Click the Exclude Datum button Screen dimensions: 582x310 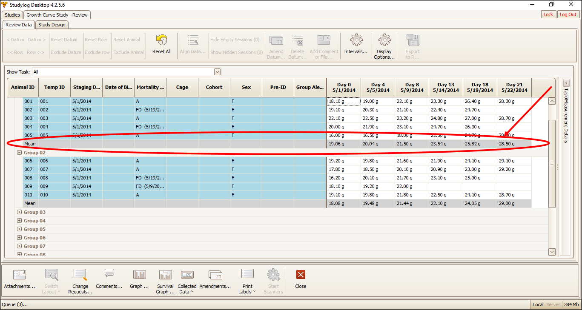coord(66,52)
